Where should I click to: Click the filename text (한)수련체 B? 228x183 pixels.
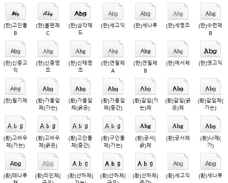[x=210, y=29]
